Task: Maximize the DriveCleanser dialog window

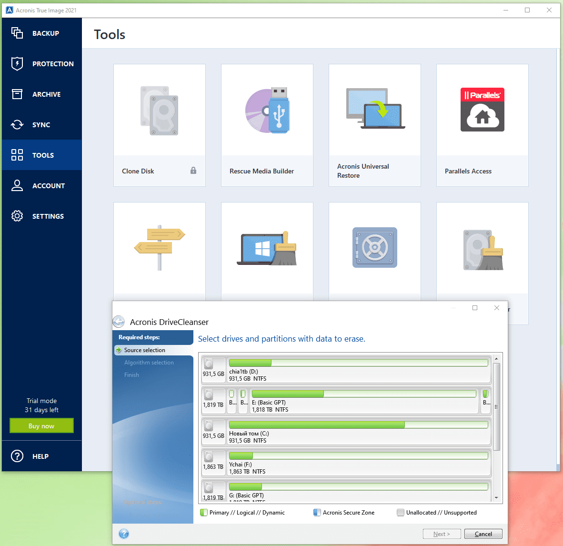Action: 475,308
